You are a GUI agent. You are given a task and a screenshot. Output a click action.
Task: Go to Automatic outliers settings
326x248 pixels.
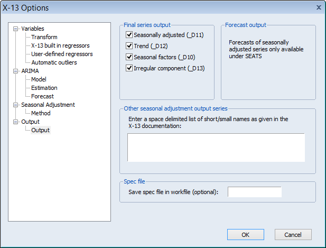(x=54, y=62)
